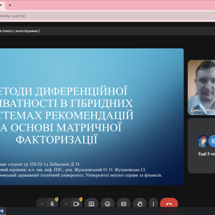The image size is (215, 215).
Task: Click the shared presentation slide
Action: coord(92,117)
